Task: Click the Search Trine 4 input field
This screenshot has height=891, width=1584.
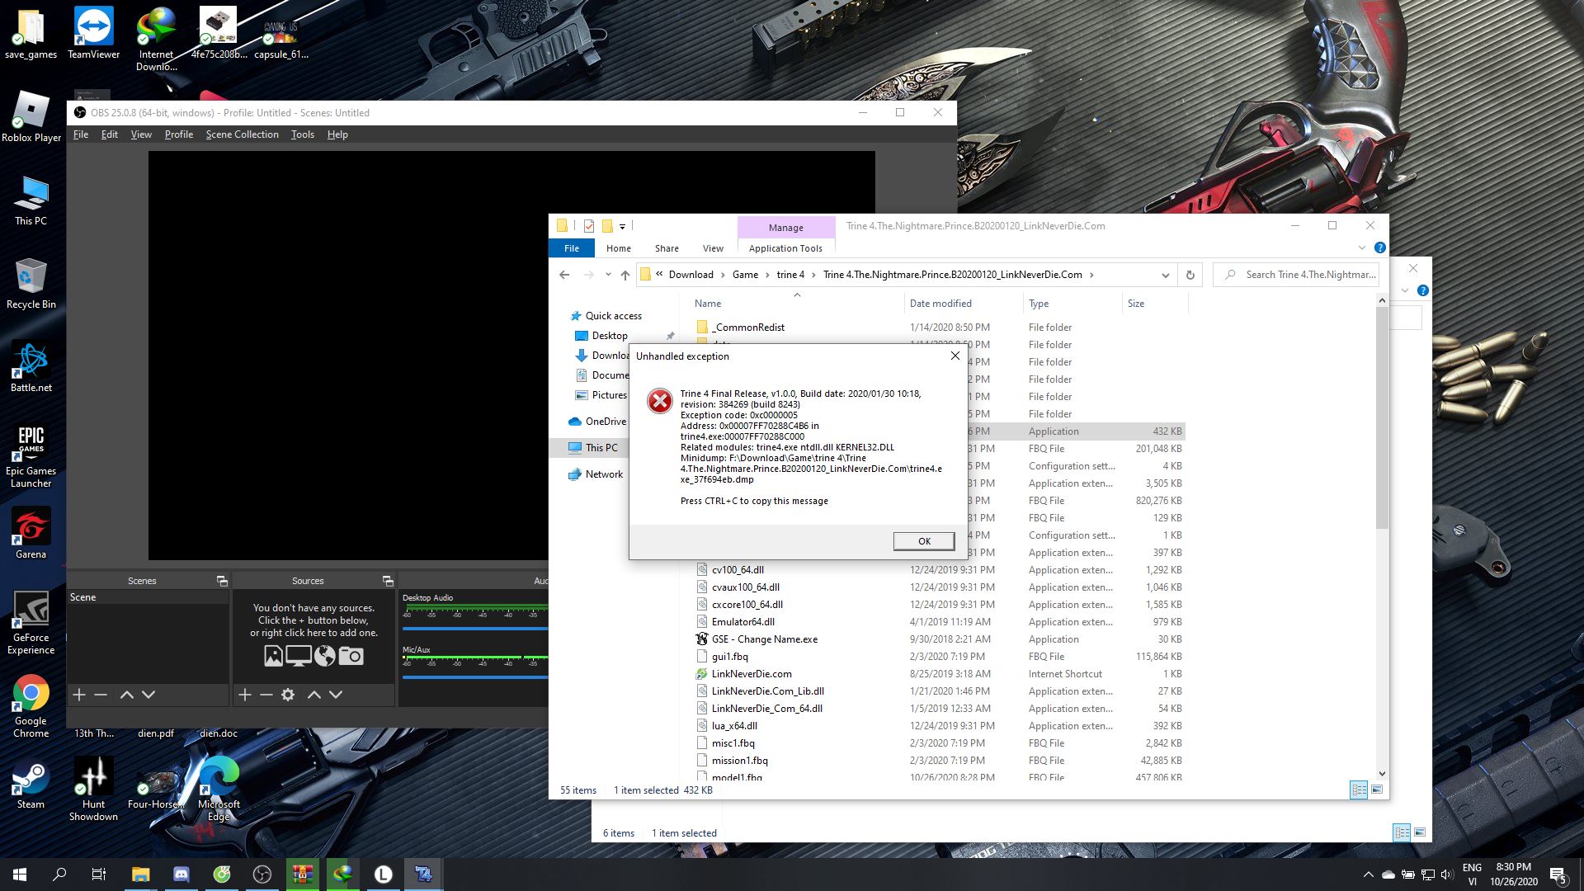Action: [x=1309, y=275]
